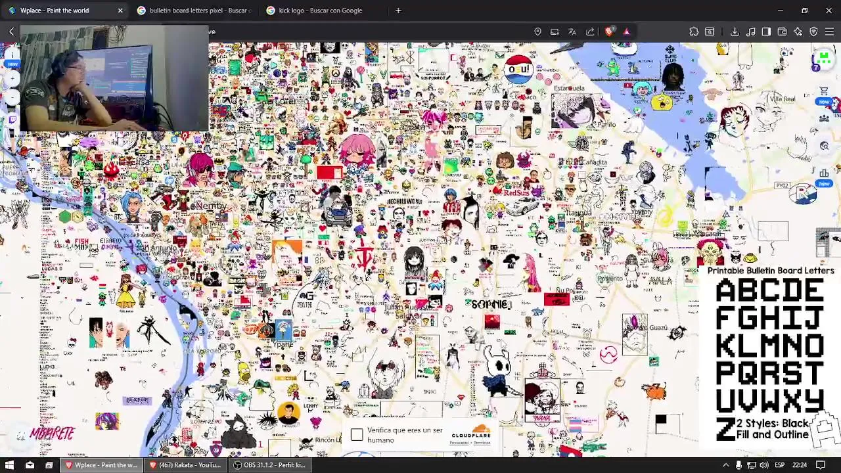Toggle the browser sidebar panel icon
Screen dimensions: 841x473
tap(766, 32)
